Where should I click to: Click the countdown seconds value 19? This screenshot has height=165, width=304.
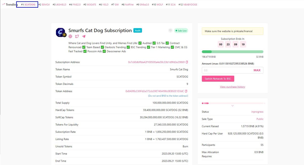coord(243,44)
